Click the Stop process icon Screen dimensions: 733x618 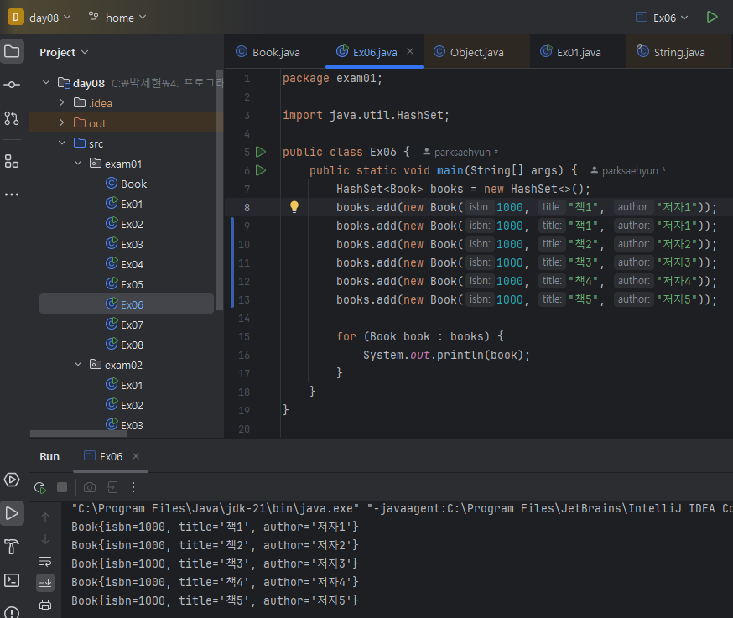tap(61, 487)
